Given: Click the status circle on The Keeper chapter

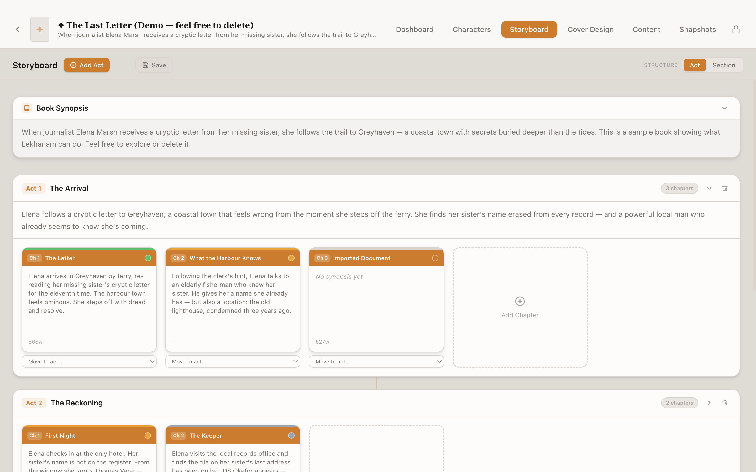Looking at the screenshot, I should [291, 435].
